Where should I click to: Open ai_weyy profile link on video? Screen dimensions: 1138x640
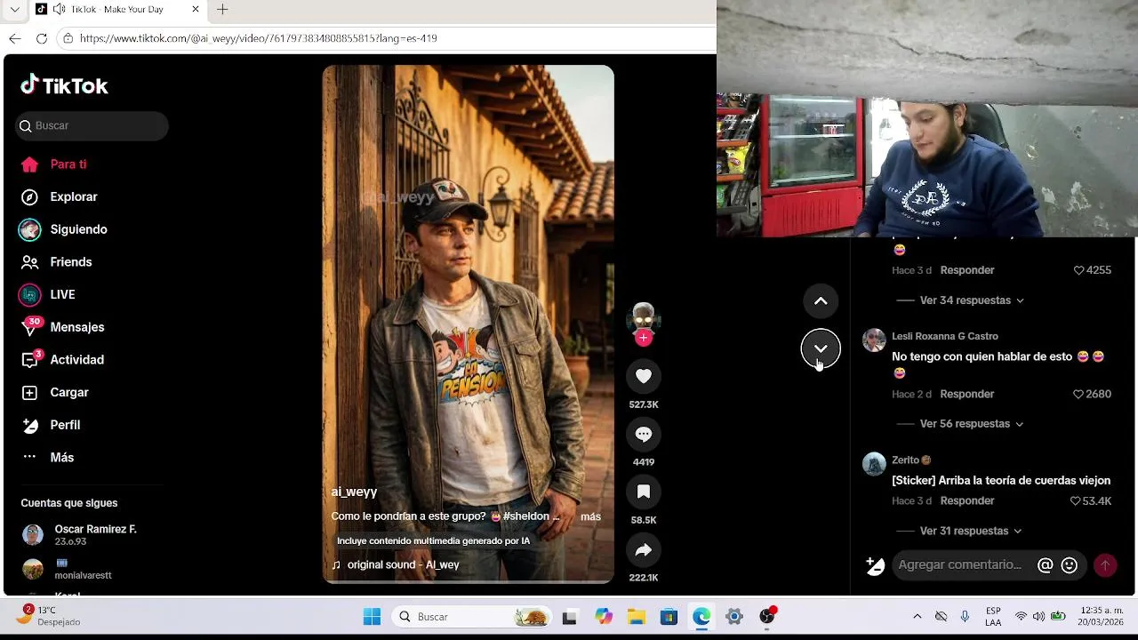[x=354, y=492]
